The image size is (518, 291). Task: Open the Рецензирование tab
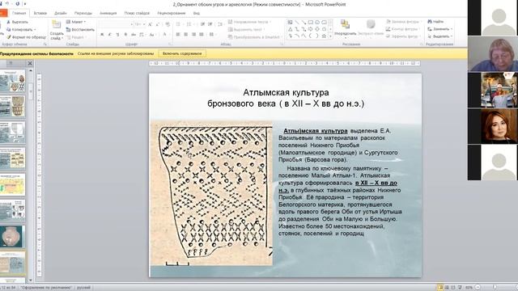pos(171,13)
